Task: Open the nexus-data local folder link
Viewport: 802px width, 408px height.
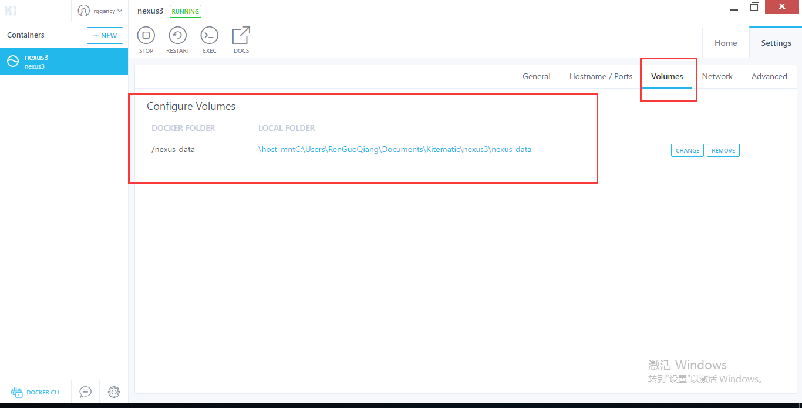Action: click(x=395, y=149)
